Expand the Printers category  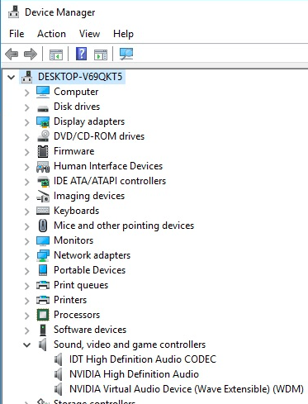pos(26,301)
